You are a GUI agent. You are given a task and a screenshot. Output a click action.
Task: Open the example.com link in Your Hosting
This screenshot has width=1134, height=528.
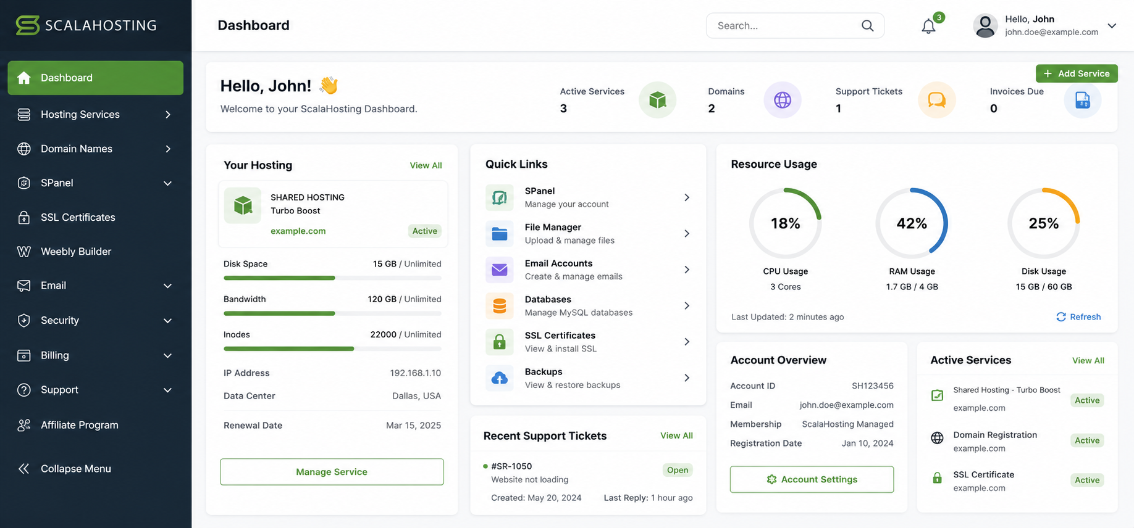pyautogui.click(x=298, y=231)
